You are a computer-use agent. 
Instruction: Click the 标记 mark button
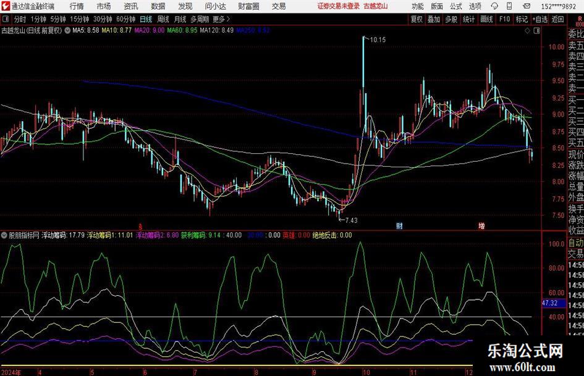[x=522, y=19]
